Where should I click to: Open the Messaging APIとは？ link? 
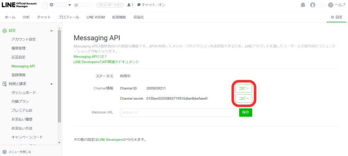pos(90,57)
